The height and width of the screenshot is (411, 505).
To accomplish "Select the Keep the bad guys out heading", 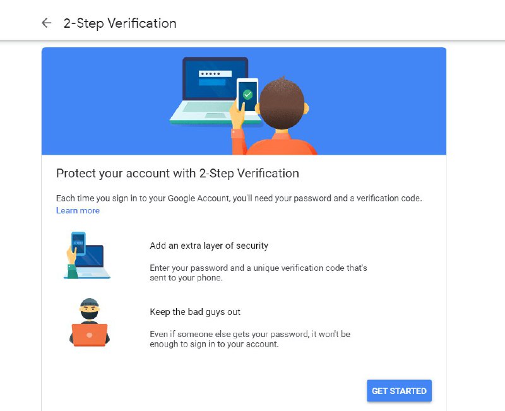I will click(195, 312).
